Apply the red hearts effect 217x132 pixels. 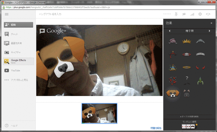click(x=173, y=81)
